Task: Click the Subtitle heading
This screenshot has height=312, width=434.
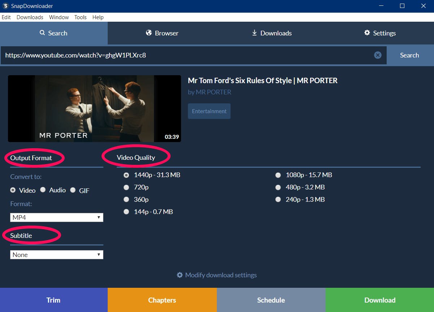Action: 21,236
